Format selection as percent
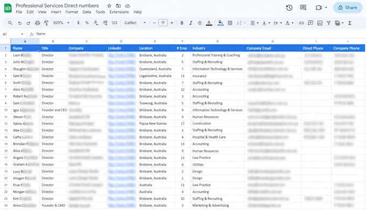 87,23
